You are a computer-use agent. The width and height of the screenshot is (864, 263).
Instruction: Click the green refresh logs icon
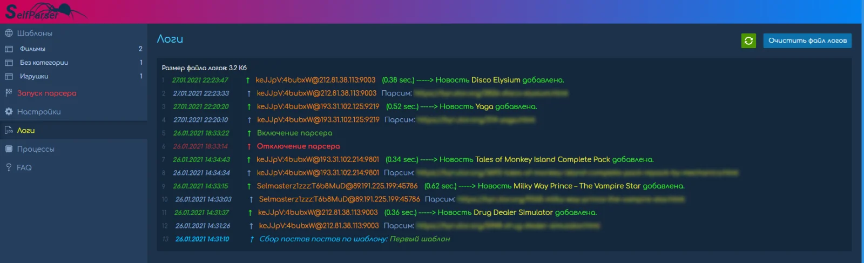point(748,41)
